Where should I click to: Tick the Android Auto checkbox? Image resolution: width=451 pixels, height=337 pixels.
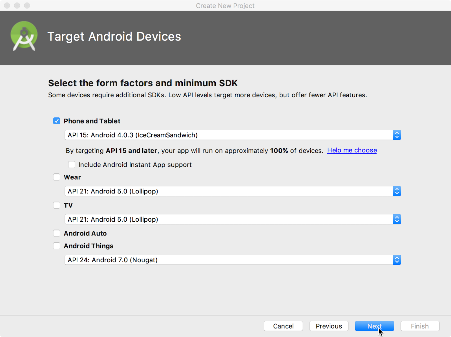(x=57, y=233)
